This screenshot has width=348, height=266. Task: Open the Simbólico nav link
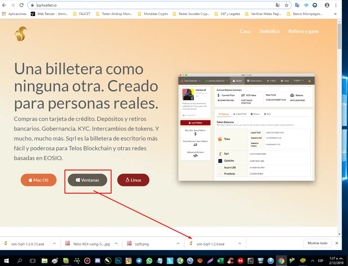pyautogui.click(x=269, y=31)
